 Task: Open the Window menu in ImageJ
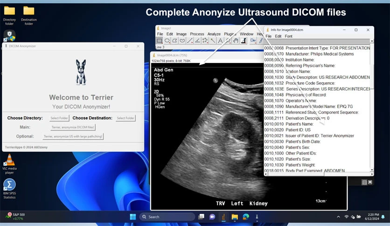[x=246, y=34]
